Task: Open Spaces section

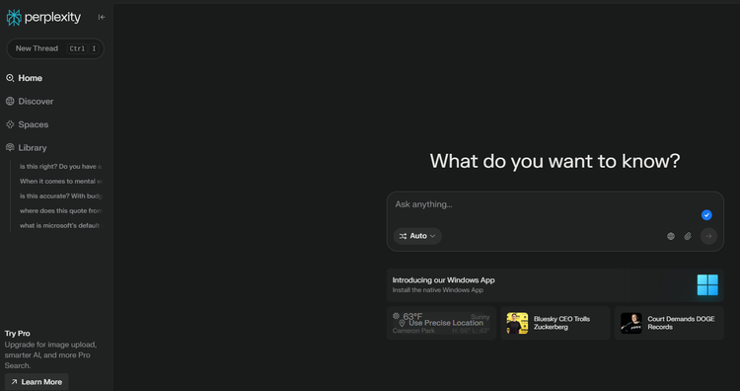Action: [33, 124]
